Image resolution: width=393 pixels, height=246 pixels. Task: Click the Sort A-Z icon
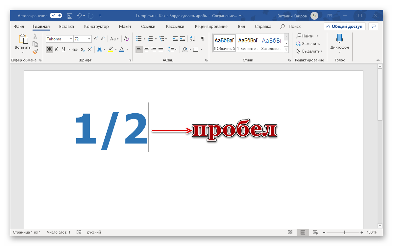tap(193, 39)
